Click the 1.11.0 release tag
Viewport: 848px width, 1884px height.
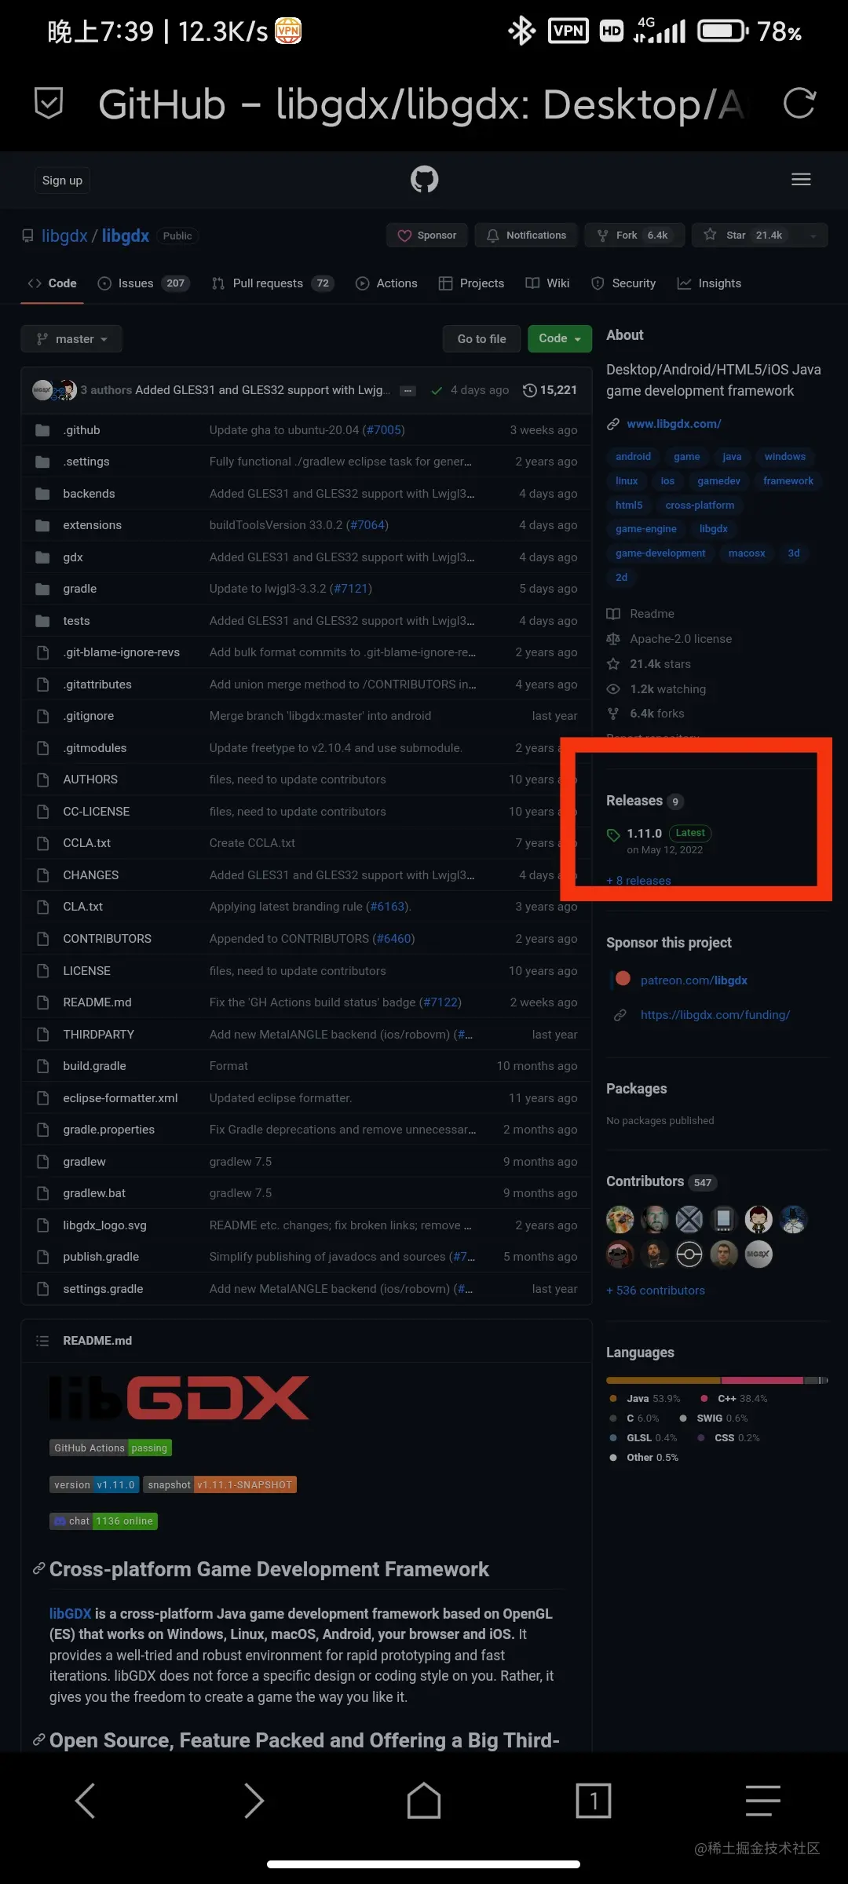[x=645, y=833]
